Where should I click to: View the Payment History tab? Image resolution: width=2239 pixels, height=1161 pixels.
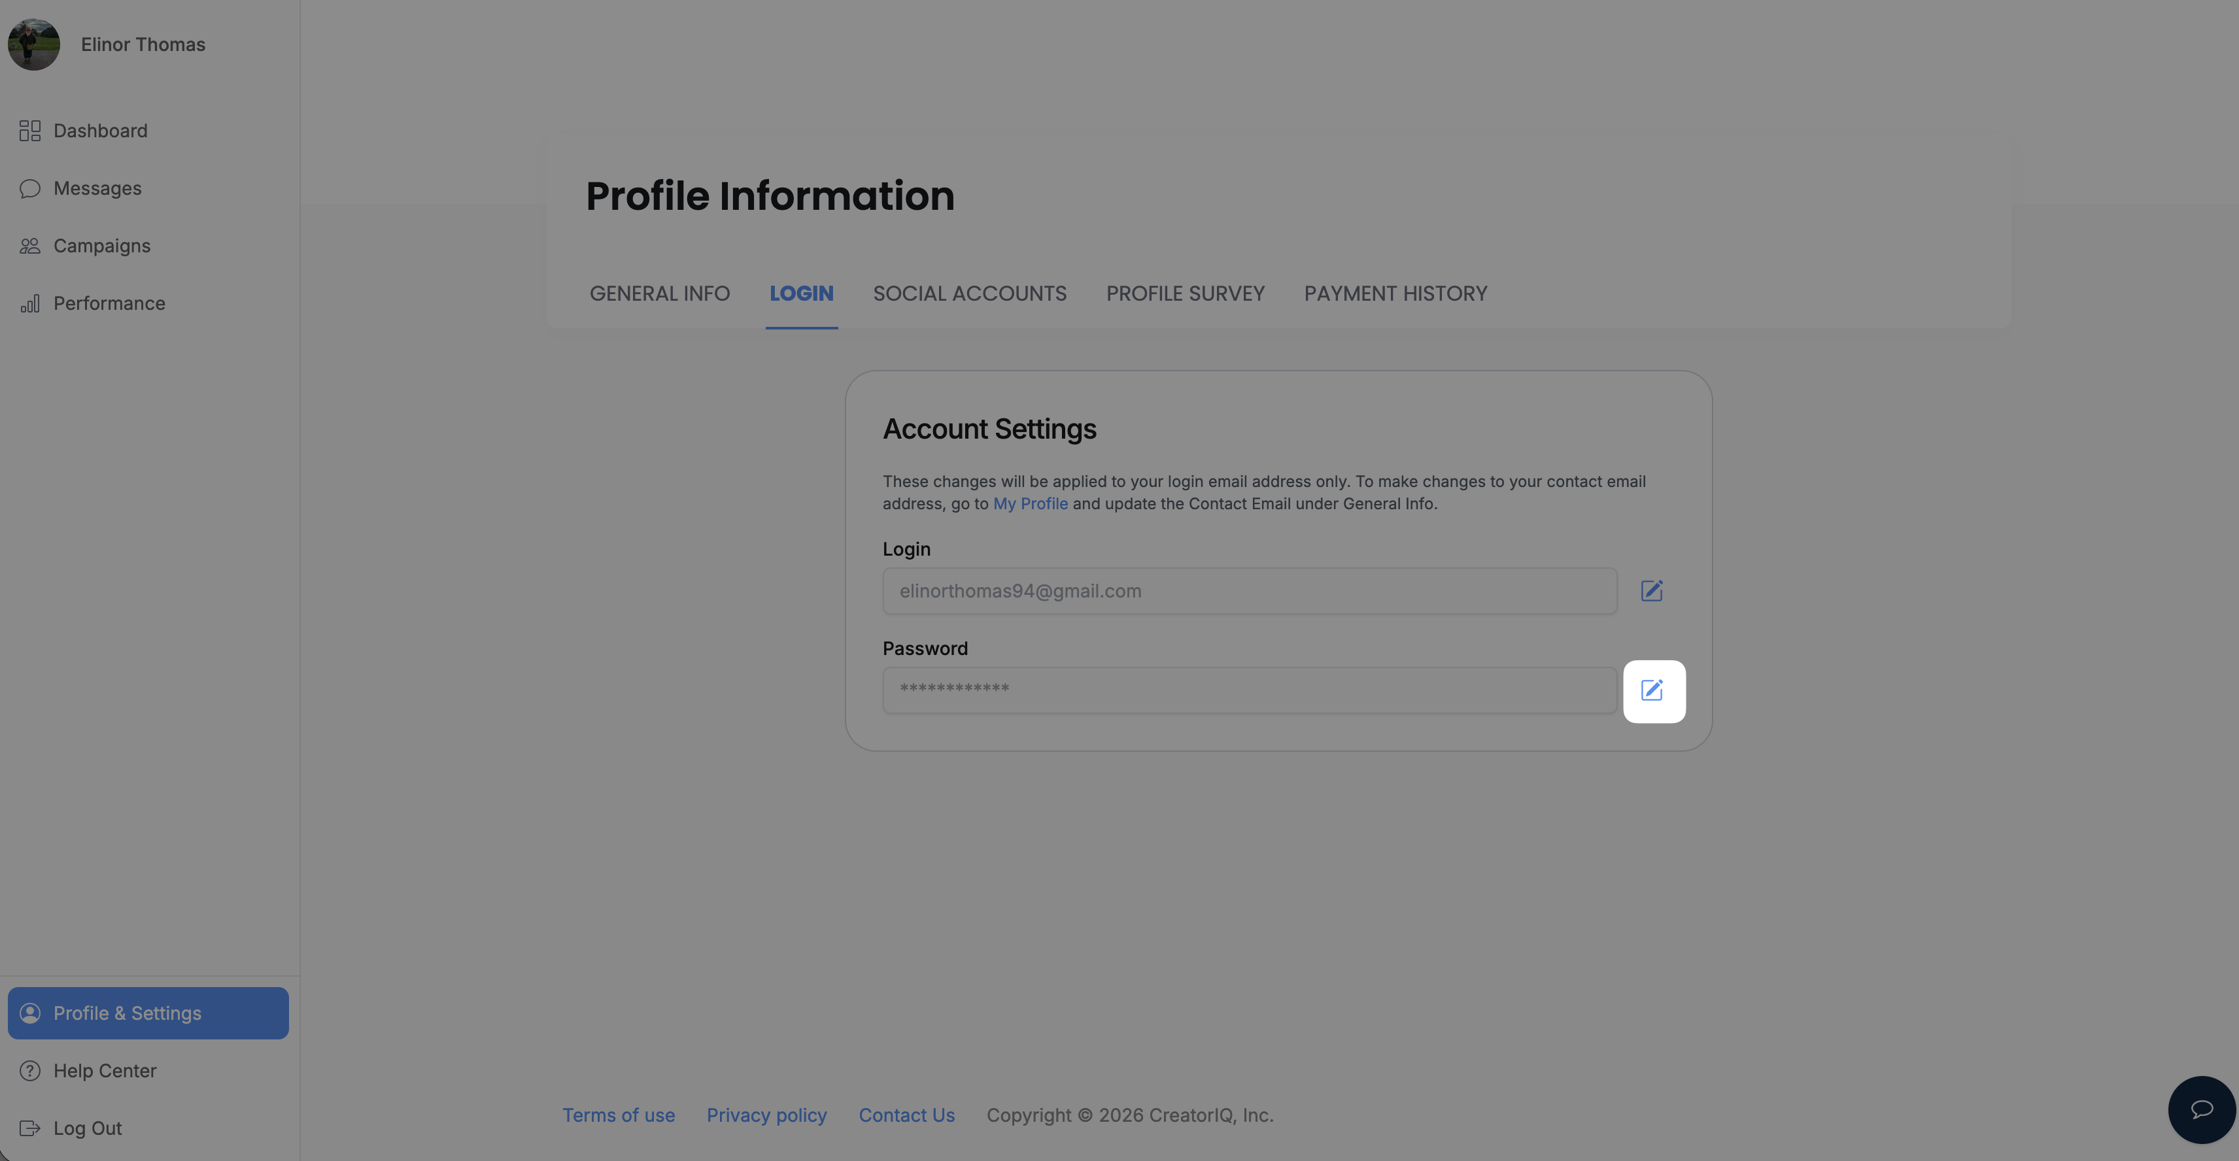pyautogui.click(x=1396, y=294)
